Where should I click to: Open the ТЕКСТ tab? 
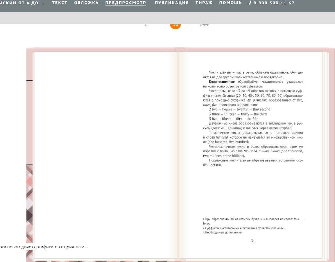(x=59, y=3)
